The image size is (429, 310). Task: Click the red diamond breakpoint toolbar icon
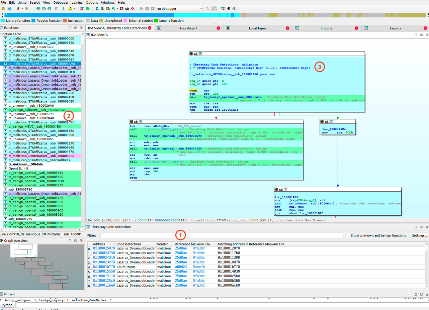point(133,8)
